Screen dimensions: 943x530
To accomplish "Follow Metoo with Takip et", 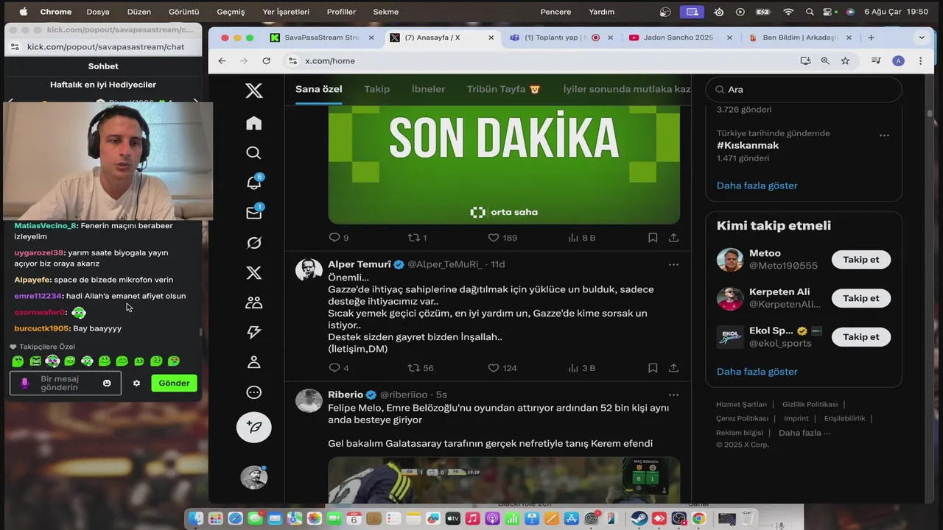I will click(x=861, y=260).
